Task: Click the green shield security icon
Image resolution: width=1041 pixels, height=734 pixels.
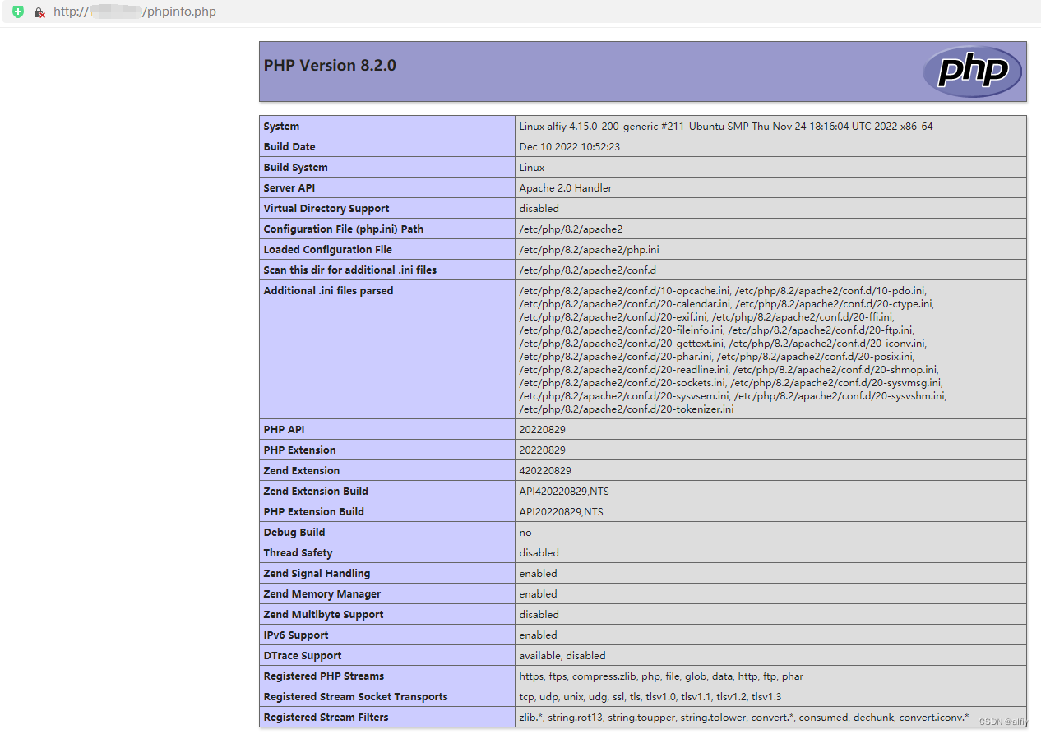Action: pyautogui.click(x=18, y=12)
